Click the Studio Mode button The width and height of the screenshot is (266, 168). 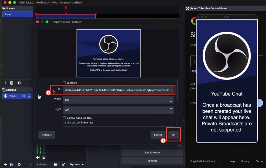[152, 152]
